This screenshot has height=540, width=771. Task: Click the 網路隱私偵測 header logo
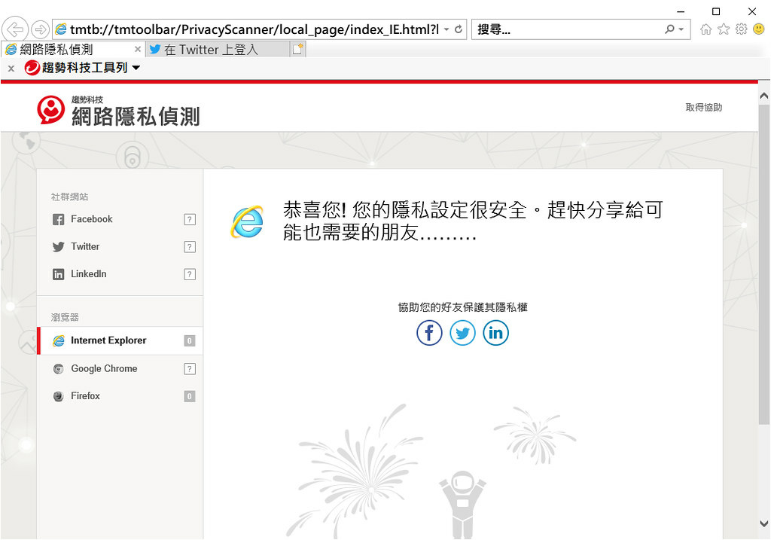[x=118, y=110]
